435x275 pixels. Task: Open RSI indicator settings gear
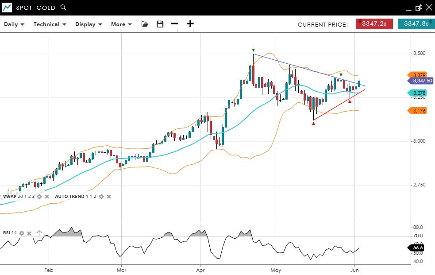pyautogui.click(x=22, y=233)
